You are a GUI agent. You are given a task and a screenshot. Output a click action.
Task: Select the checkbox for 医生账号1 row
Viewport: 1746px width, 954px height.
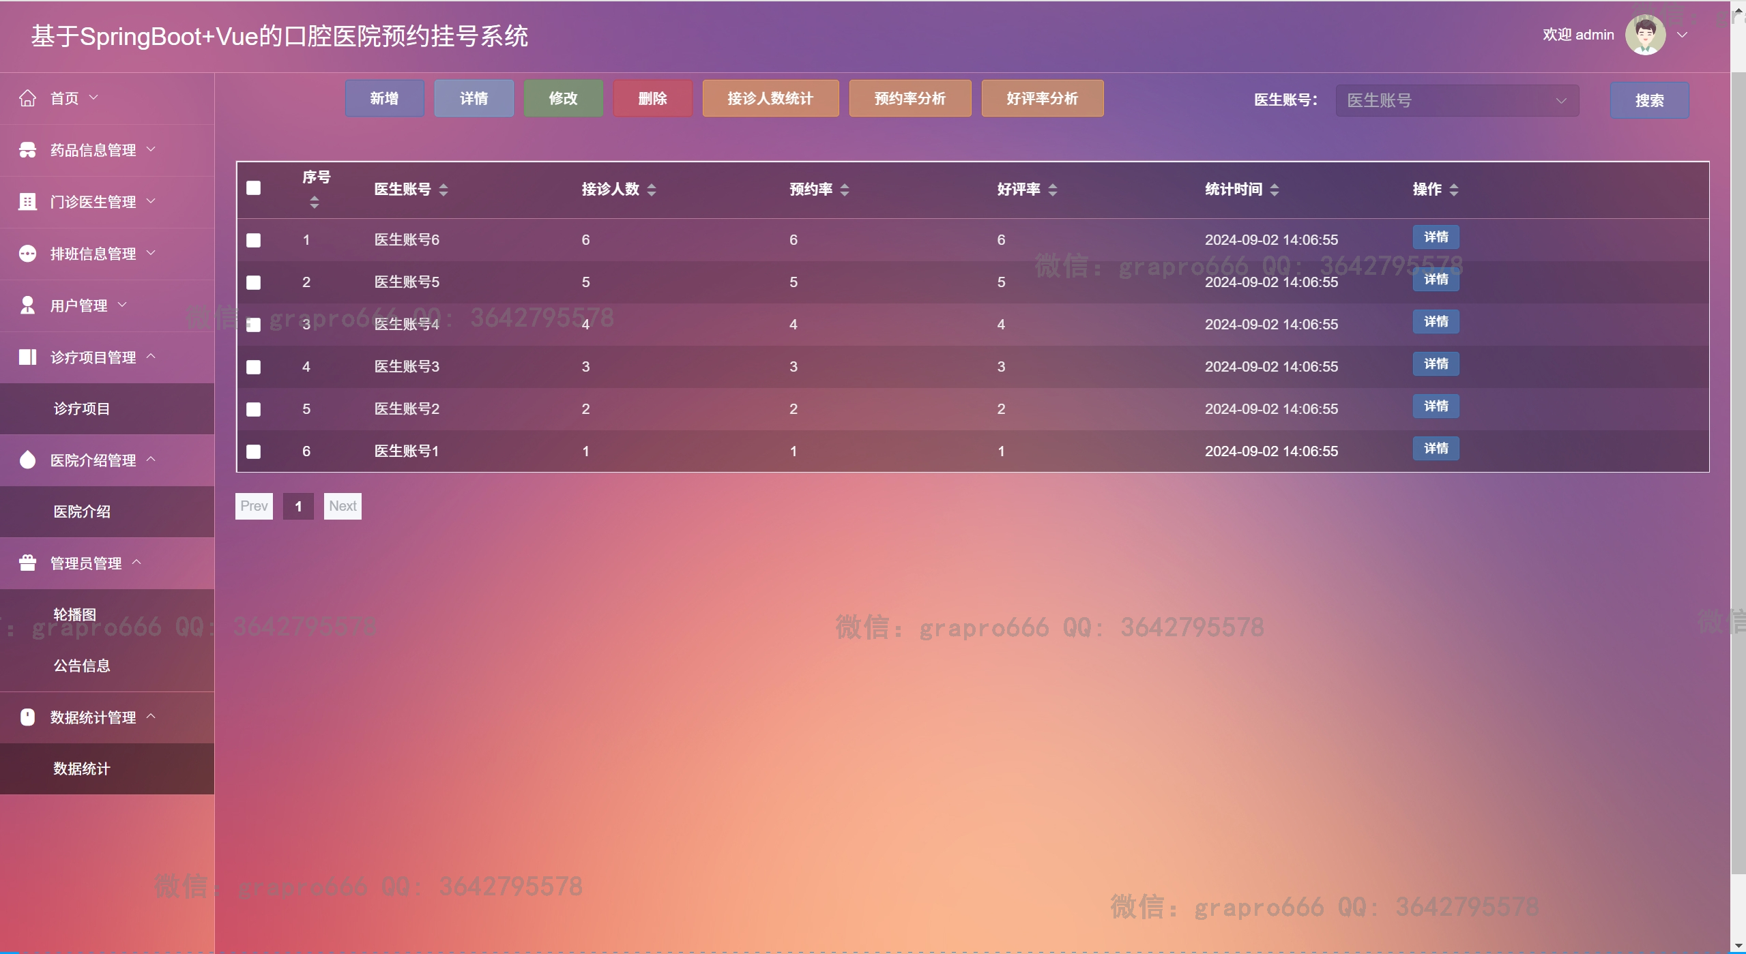pos(253,451)
